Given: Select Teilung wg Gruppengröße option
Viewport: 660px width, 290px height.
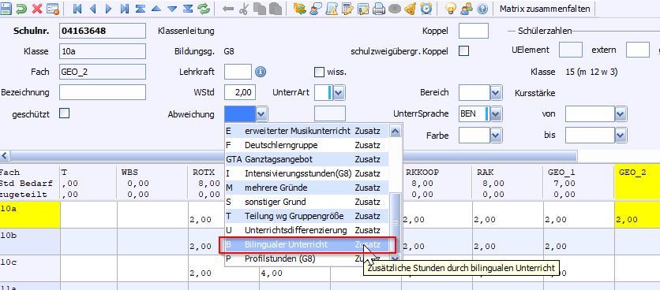Looking at the screenshot, I should tap(307, 217).
